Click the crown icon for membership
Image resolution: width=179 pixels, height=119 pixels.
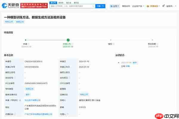click(148, 6)
